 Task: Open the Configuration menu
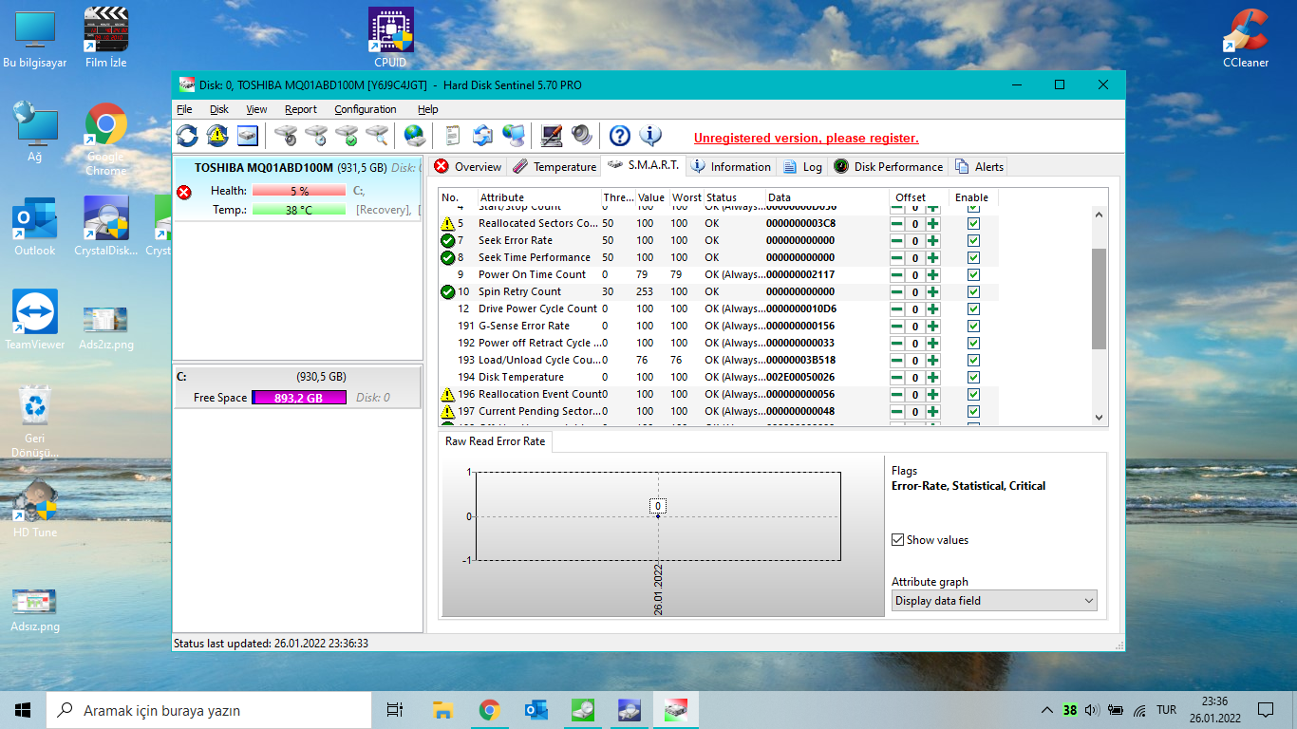[365, 109]
